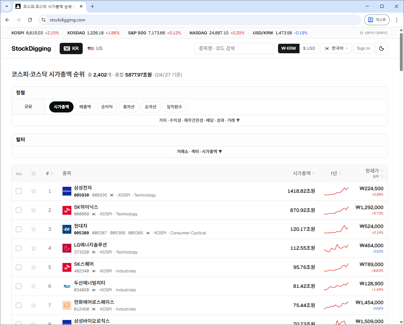Click the SK logo beside SK하이닉스
404x325 pixels.
click(x=67, y=210)
